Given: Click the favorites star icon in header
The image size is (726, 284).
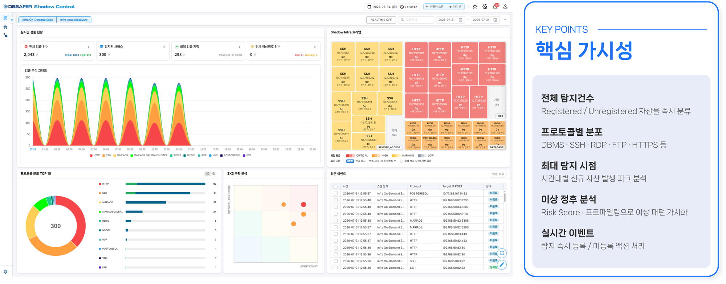Looking at the screenshot, I should point(475,7).
